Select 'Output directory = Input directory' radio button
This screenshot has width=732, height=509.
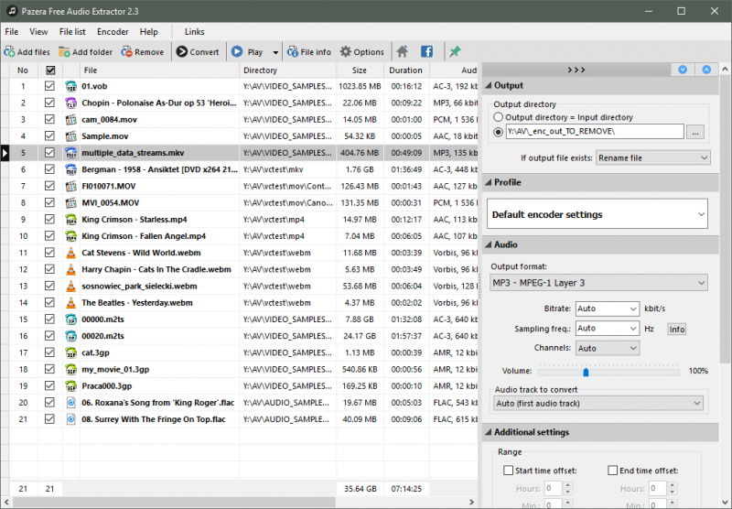499,117
